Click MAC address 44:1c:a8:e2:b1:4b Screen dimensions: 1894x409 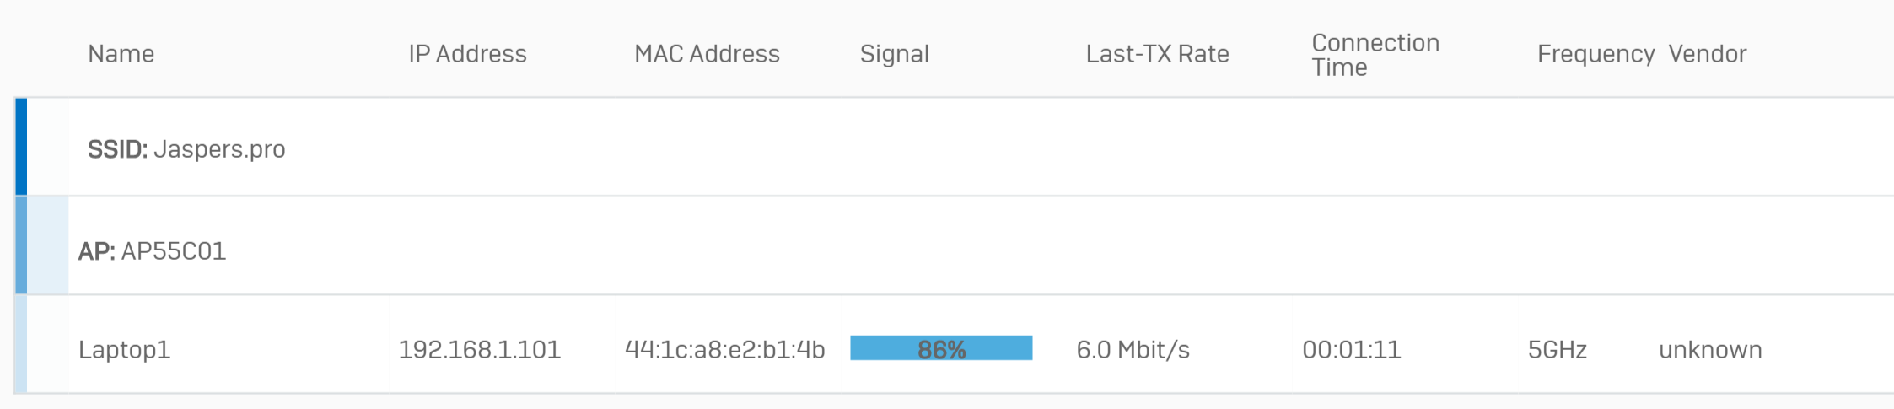724,349
